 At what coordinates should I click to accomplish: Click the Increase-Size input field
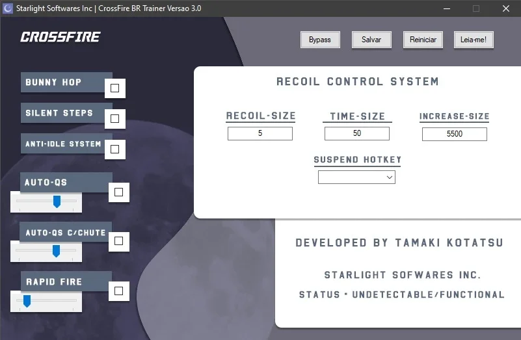455,134
